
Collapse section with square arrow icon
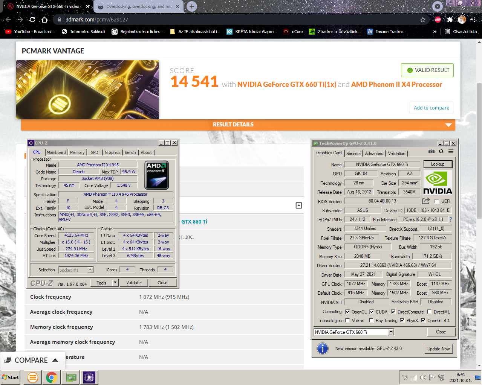click(x=299, y=205)
